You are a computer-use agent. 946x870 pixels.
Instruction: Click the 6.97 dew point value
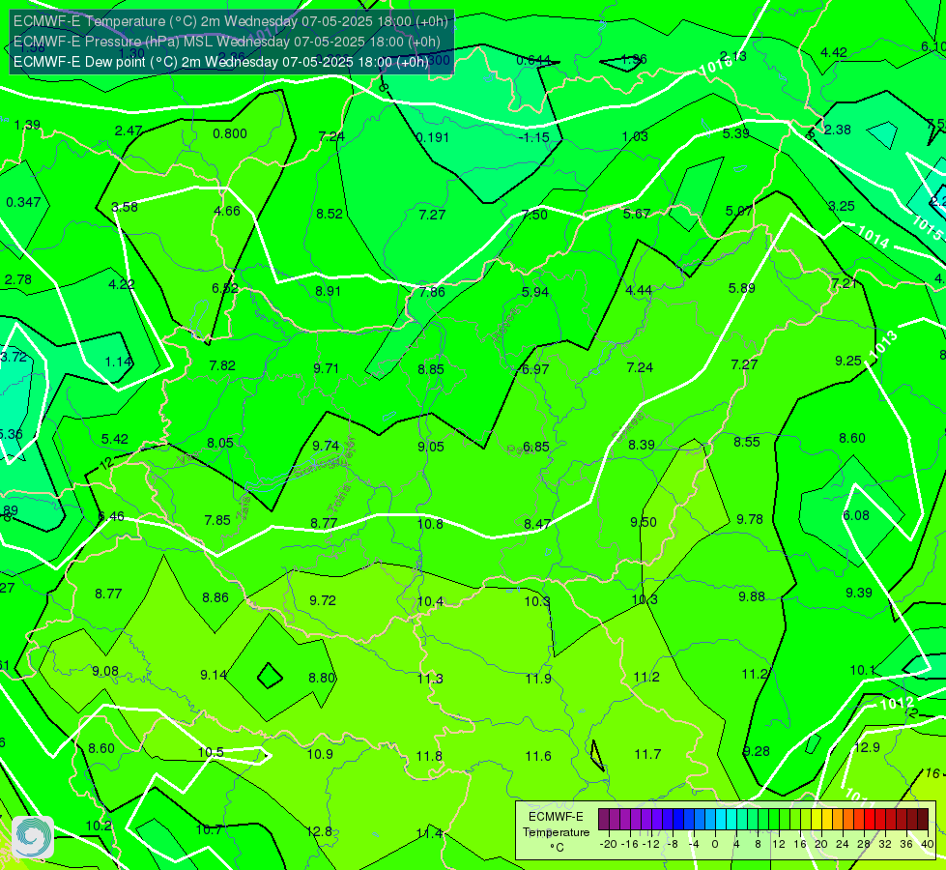click(x=535, y=369)
